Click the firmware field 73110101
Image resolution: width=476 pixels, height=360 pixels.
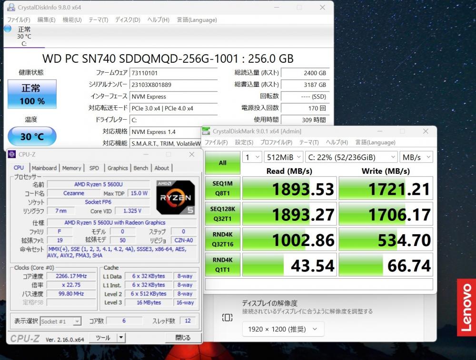(174, 73)
